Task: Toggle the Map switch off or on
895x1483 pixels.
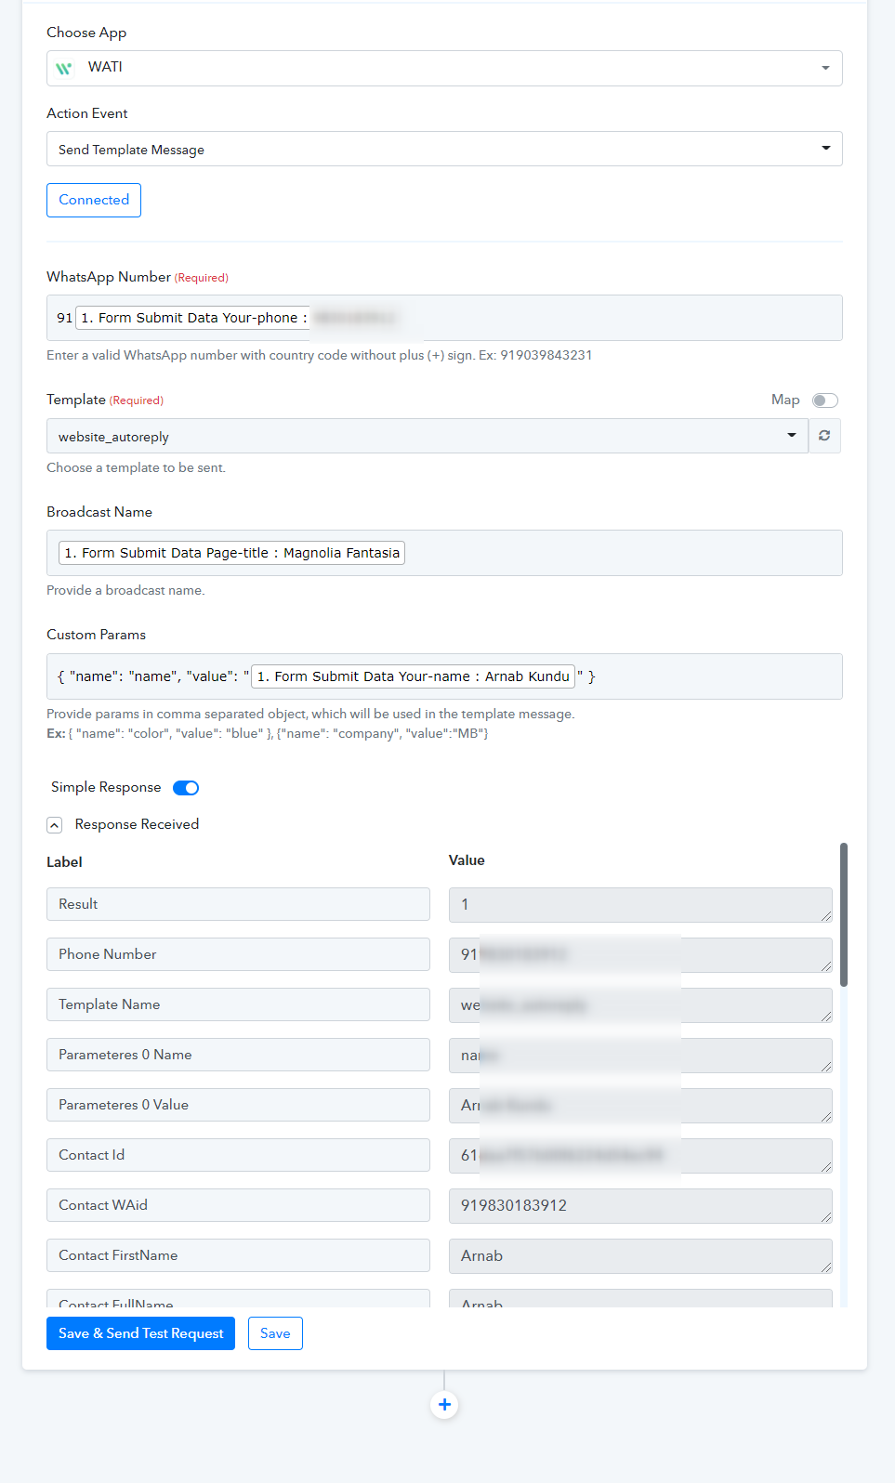Action: pos(824,400)
